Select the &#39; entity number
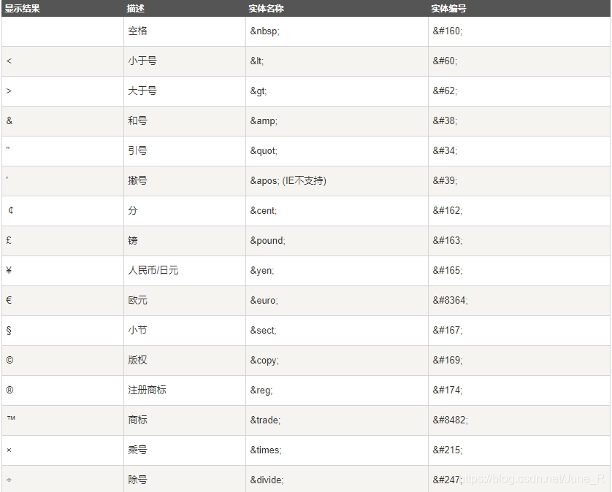 click(445, 180)
